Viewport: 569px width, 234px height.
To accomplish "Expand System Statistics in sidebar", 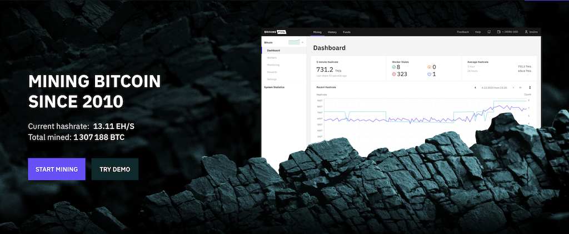I will click(274, 87).
